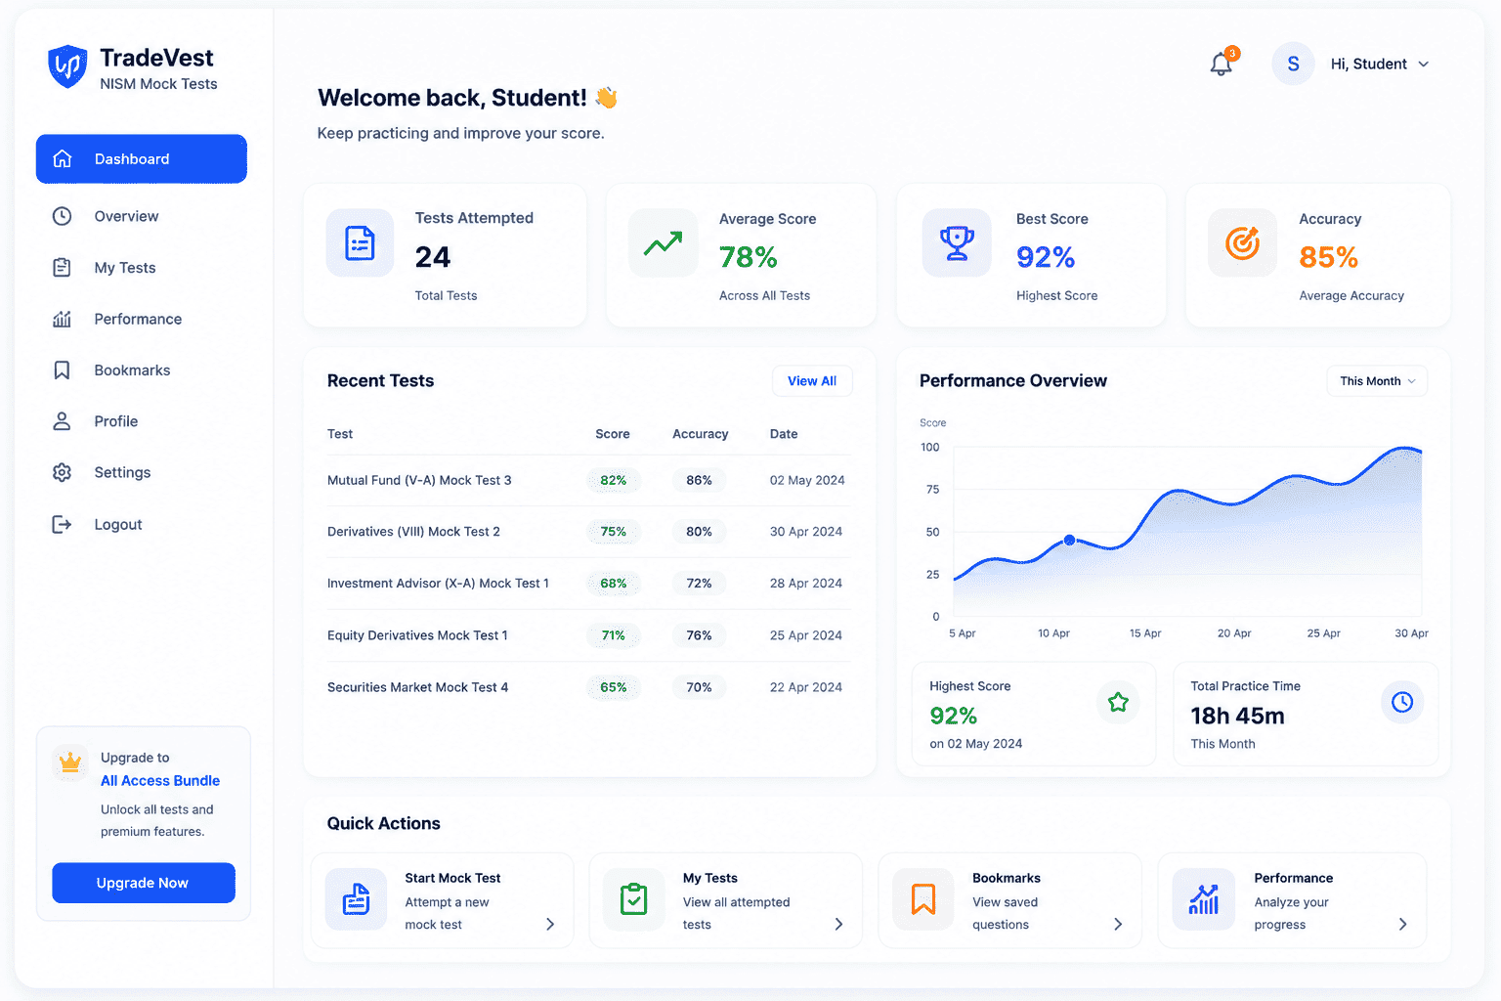
Task: Click the Best Score trophy icon
Action: click(x=957, y=242)
